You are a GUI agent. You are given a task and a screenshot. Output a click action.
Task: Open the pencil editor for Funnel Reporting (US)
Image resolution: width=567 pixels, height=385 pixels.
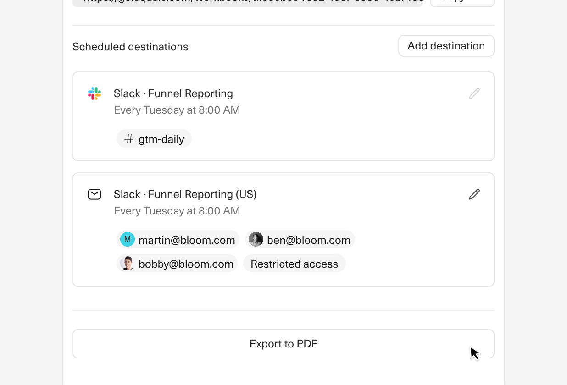(x=474, y=194)
